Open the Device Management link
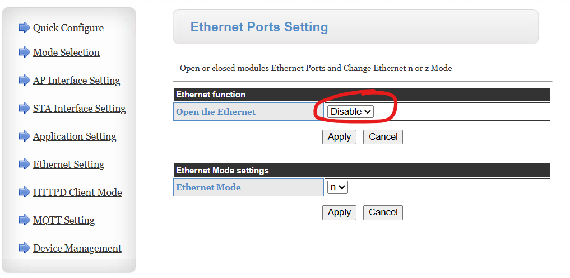Image resolution: width=570 pixels, height=278 pixels. click(77, 248)
